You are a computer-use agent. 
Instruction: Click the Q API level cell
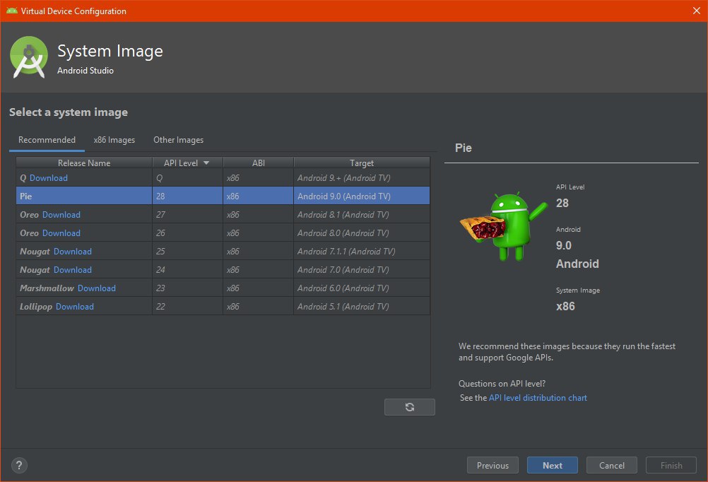[188, 178]
